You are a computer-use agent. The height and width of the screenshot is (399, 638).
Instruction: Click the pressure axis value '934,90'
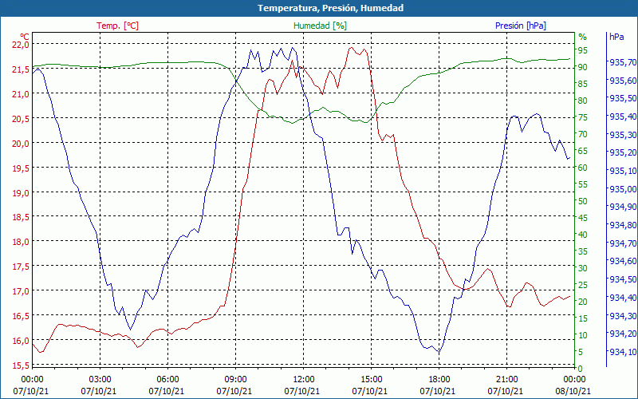623,207
